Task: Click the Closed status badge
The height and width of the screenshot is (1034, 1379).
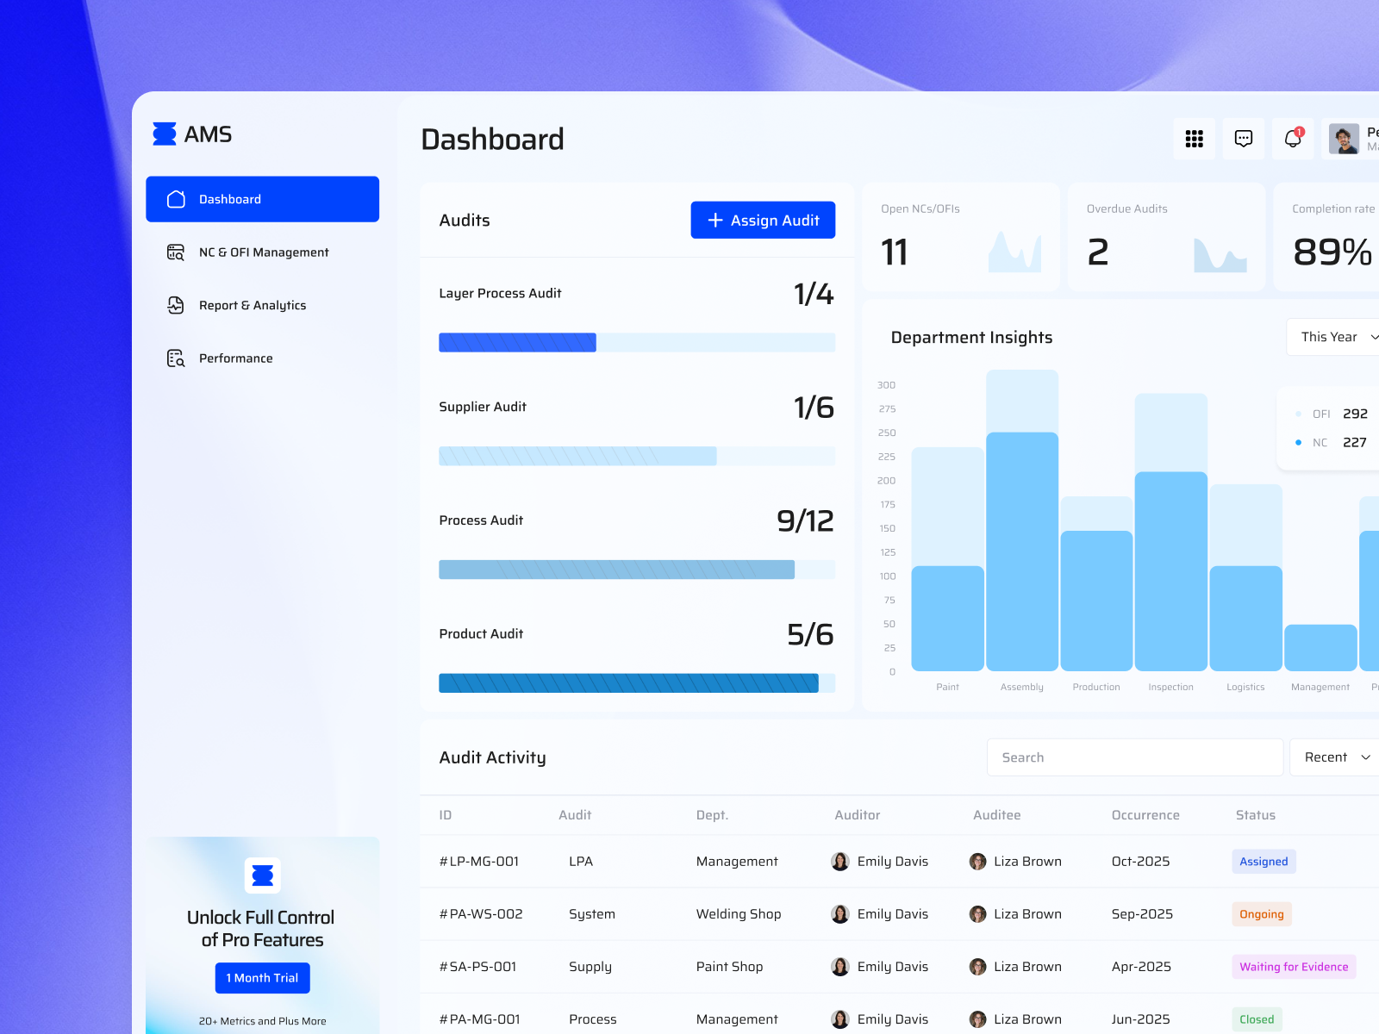Action: point(1257,1019)
